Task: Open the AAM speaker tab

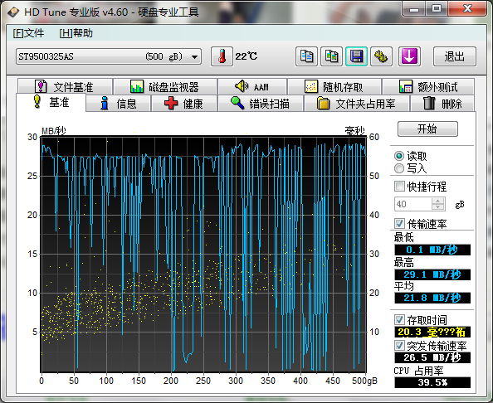Action: point(252,86)
